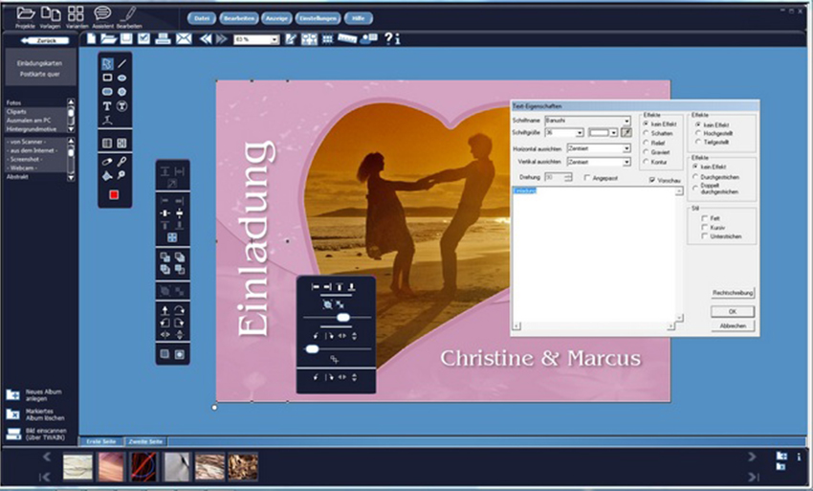Pick the straight line drawing tool

point(122,63)
